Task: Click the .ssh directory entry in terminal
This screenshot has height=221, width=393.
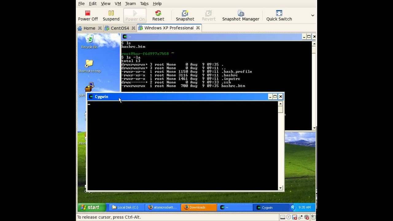Action: tap(226, 82)
